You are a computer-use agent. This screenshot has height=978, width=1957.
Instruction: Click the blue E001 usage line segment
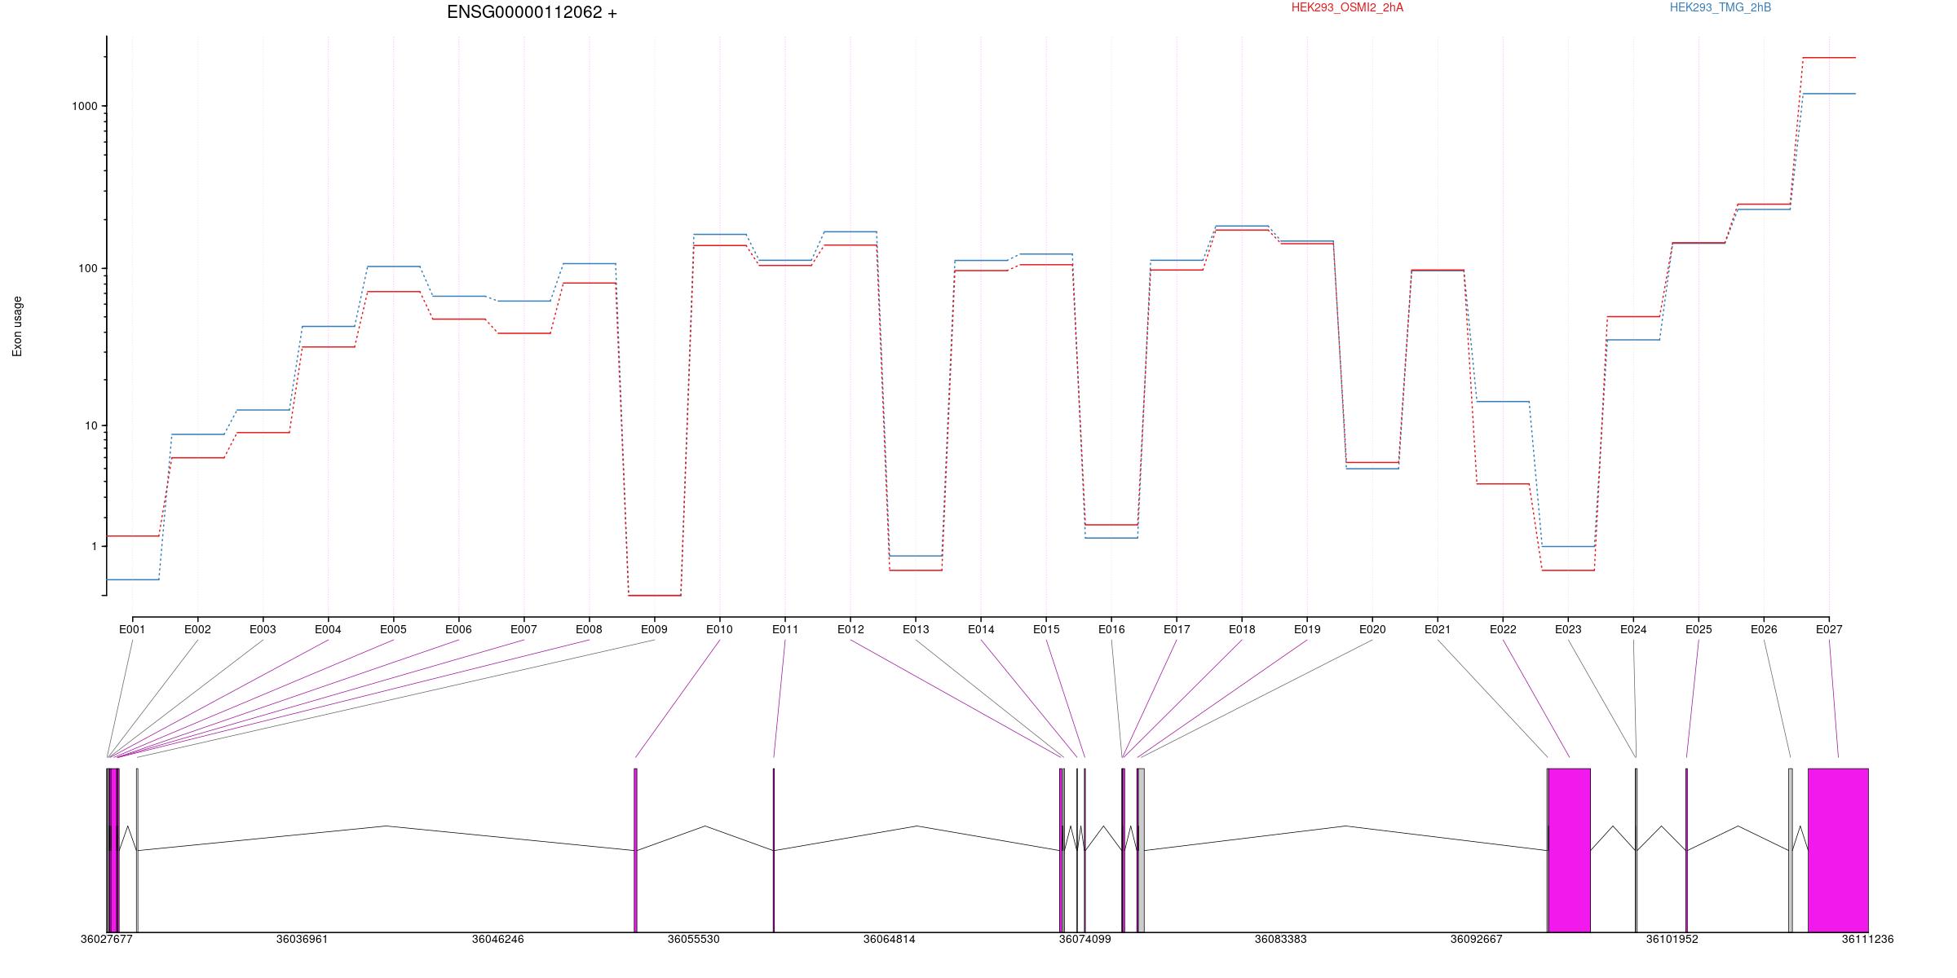tap(133, 579)
